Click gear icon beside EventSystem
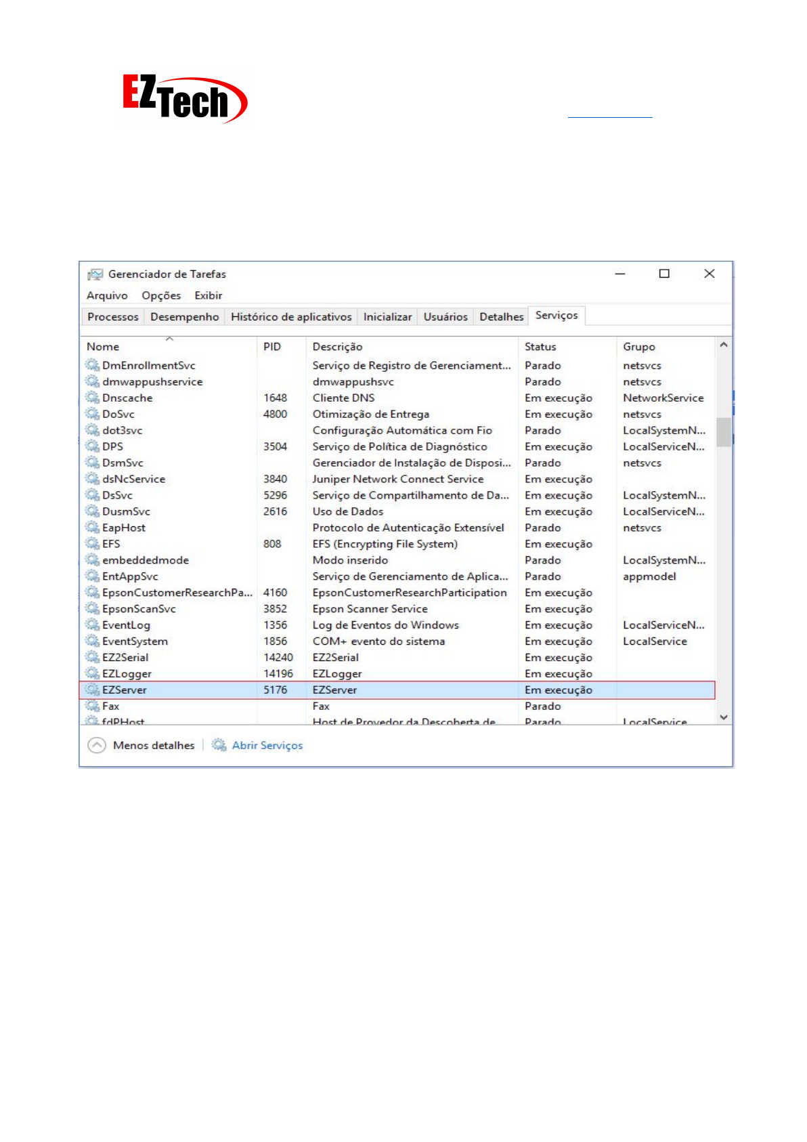This screenshot has width=807, height=1142. [92, 641]
